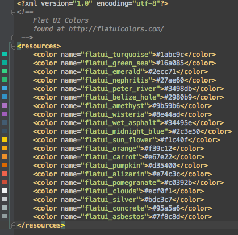Click the flatui_peter_river blue gutter swatch
Image resolution: width=238 pixels, height=235 pixels.
point(5,88)
